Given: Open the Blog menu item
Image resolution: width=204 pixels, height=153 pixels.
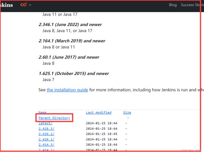Looking at the screenshot, I should tap(173, 5).
